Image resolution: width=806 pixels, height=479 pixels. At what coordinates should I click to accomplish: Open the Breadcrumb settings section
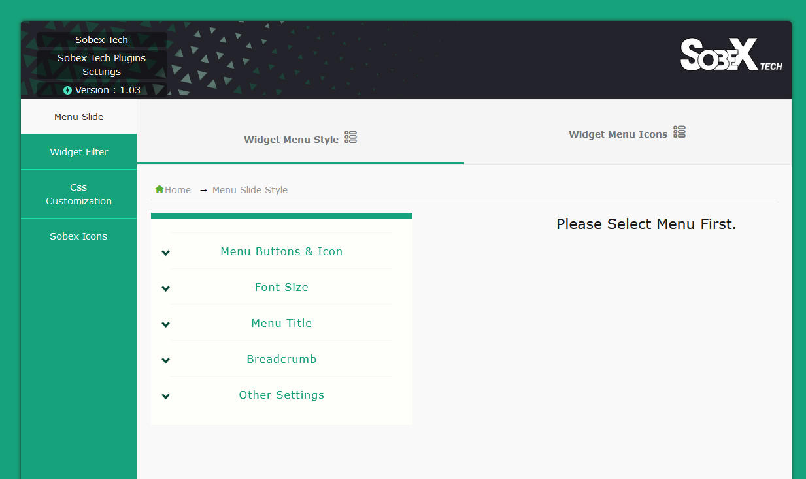click(282, 359)
